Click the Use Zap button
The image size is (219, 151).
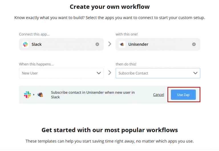183,95
